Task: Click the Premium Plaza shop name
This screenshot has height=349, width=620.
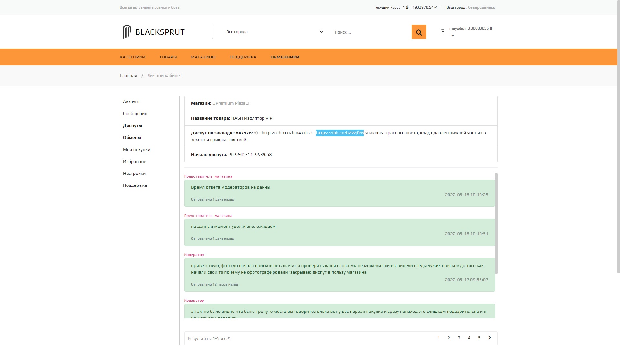Action: 231,103
